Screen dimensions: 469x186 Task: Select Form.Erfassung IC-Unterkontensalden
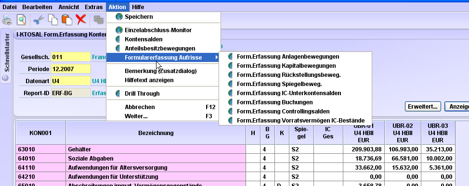coord(296,93)
